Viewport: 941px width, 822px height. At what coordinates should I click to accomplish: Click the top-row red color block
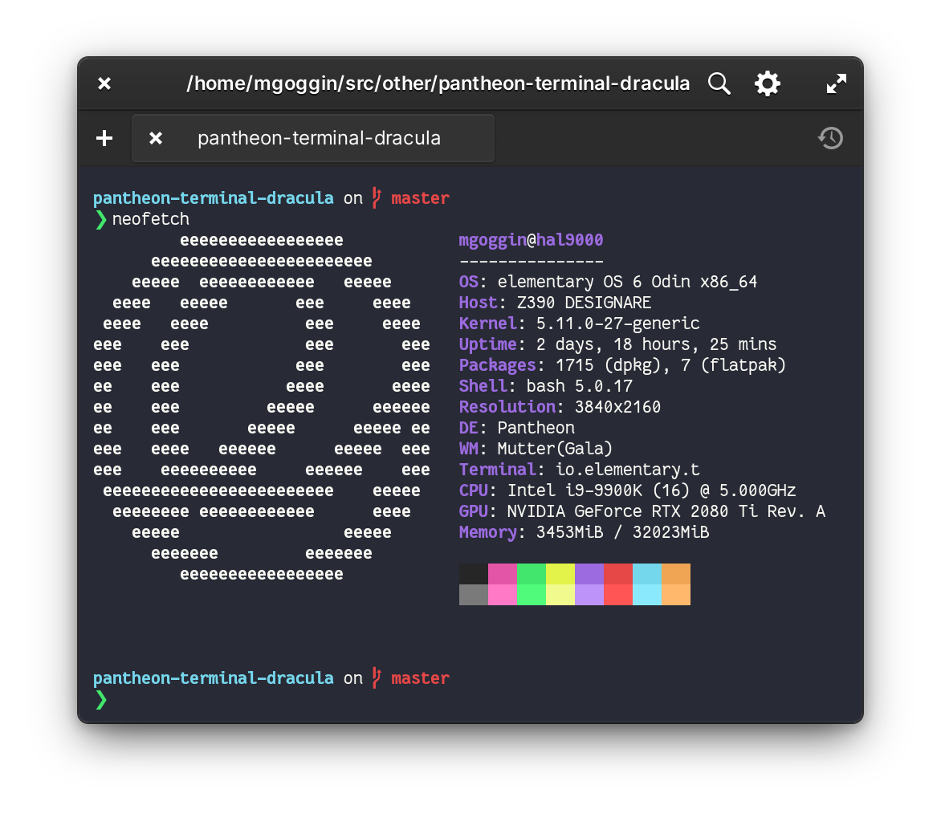[x=618, y=574]
